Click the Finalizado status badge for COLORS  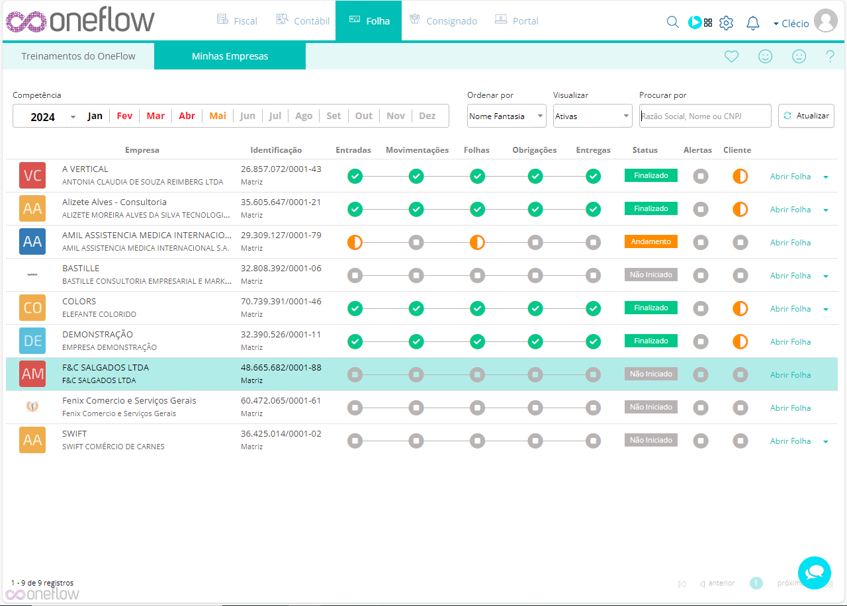pos(651,308)
